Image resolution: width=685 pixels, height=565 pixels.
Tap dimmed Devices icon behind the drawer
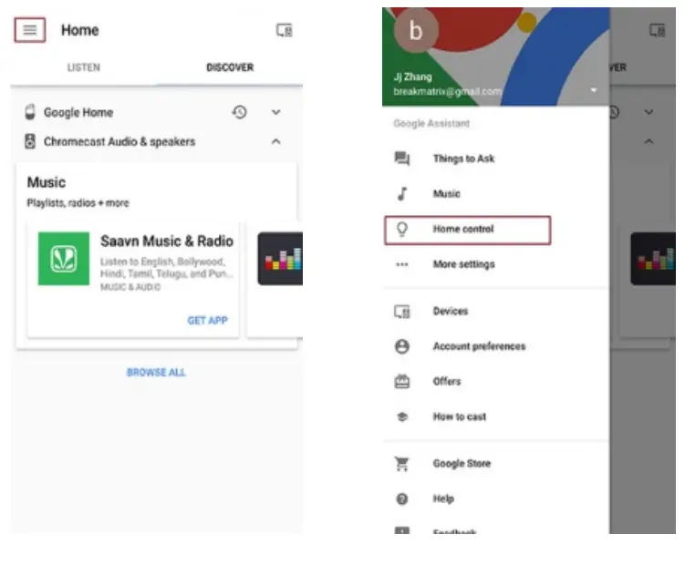pos(657,30)
